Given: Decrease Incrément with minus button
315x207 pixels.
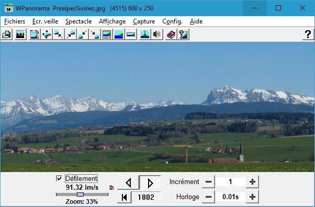Looking at the screenshot, I should pos(209,182).
